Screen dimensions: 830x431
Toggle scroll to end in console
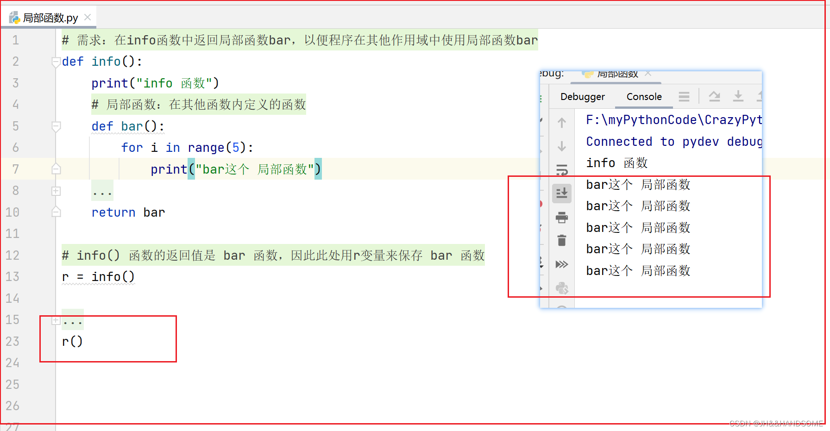[x=562, y=193]
